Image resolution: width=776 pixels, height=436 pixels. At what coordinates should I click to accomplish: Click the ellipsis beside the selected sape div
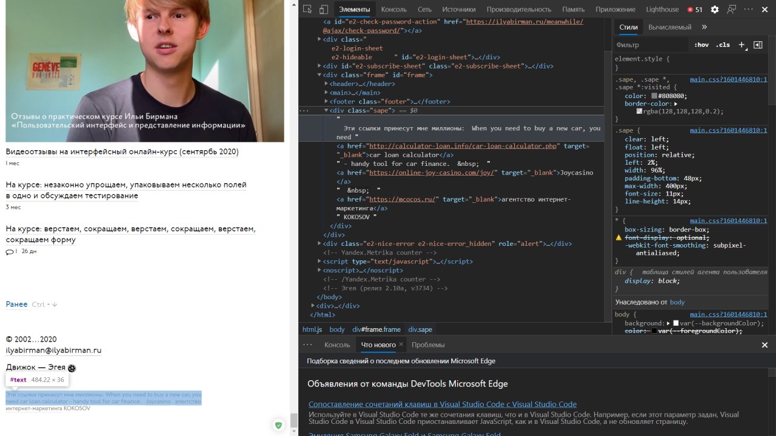(305, 111)
